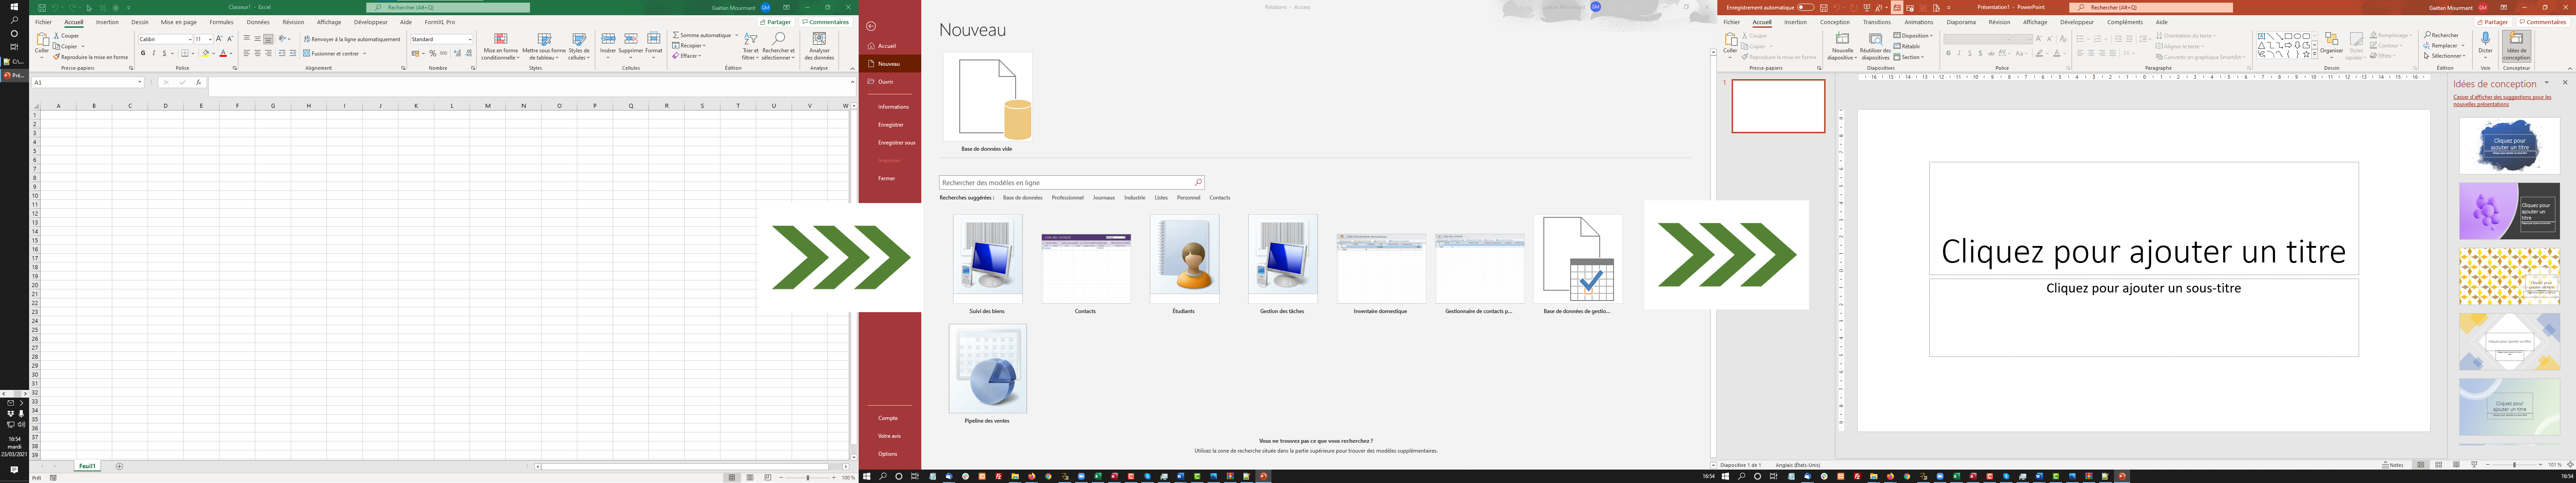Click Access back arrow in backstage

(871, 26)
